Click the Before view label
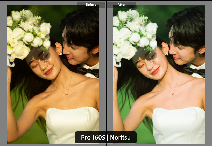The height and width of the screenshot is (146, 212). click(91, 4)
